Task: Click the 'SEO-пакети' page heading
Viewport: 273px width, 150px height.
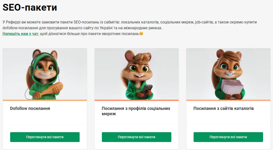Action: click(30, 7)
